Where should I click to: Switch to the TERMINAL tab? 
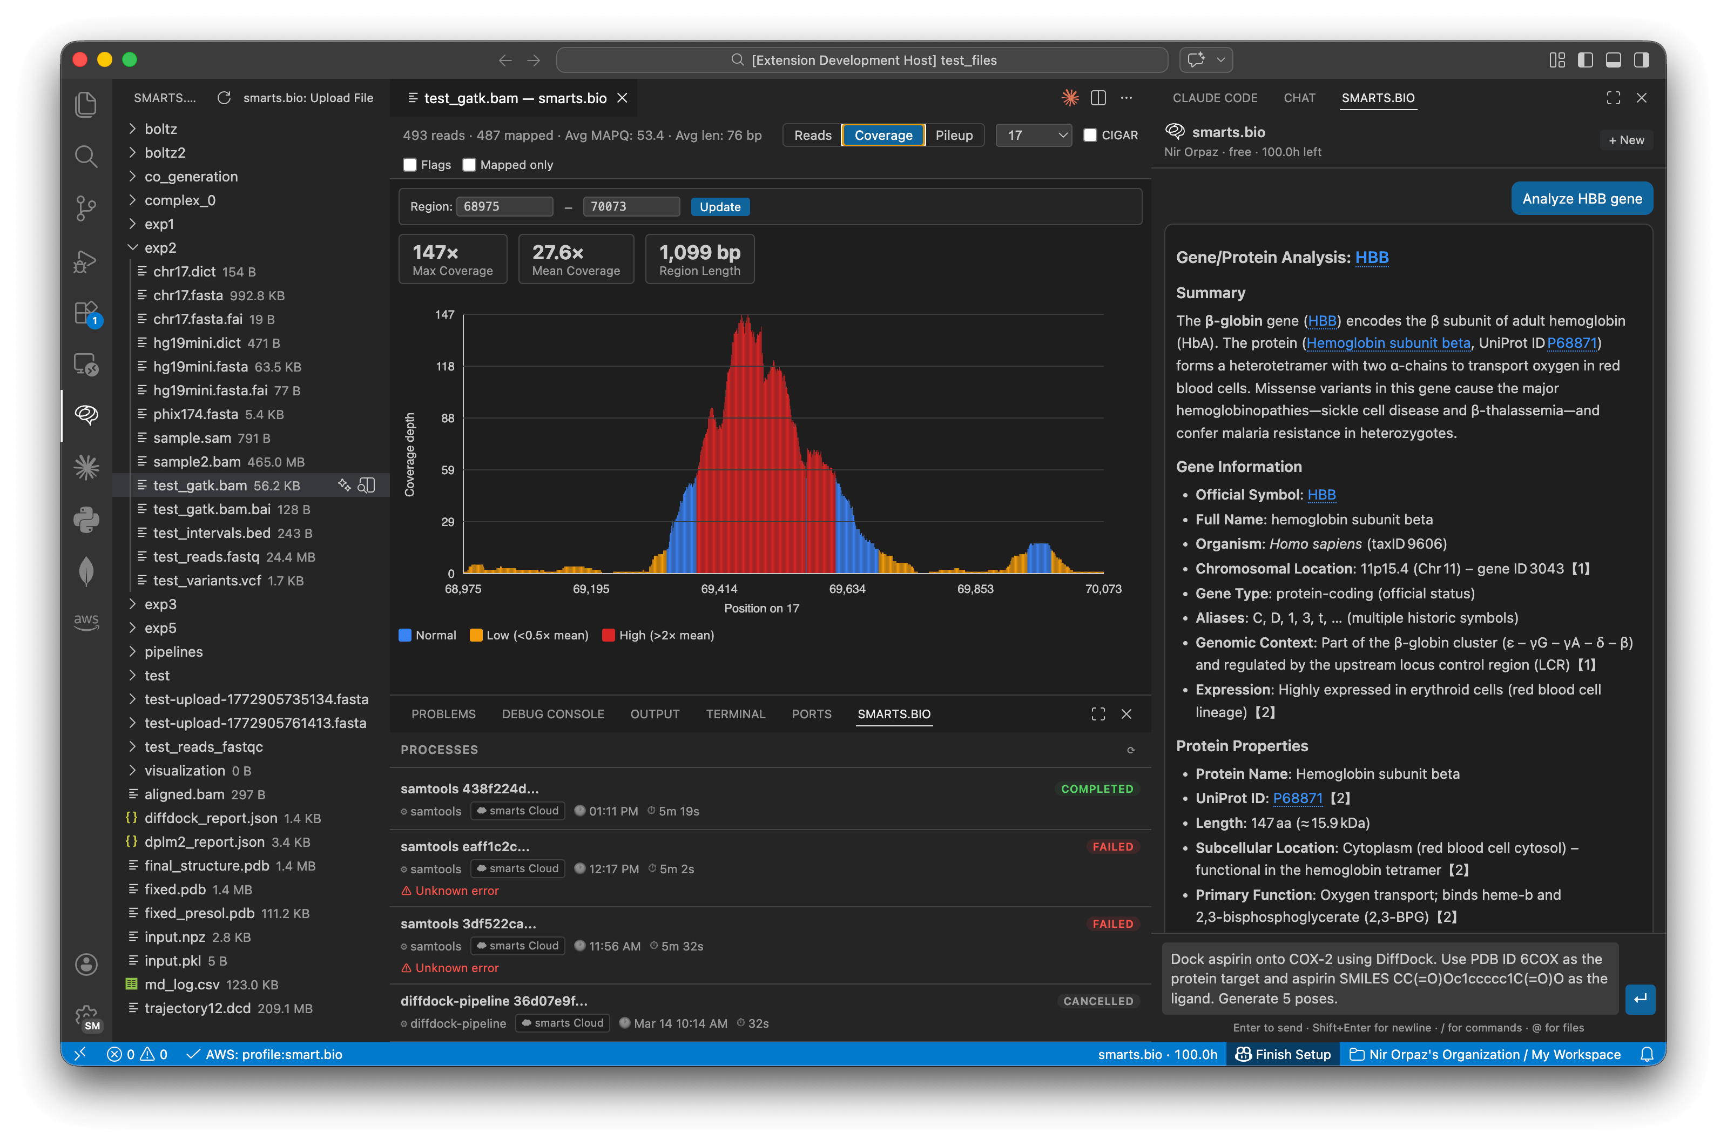[735, 714]
